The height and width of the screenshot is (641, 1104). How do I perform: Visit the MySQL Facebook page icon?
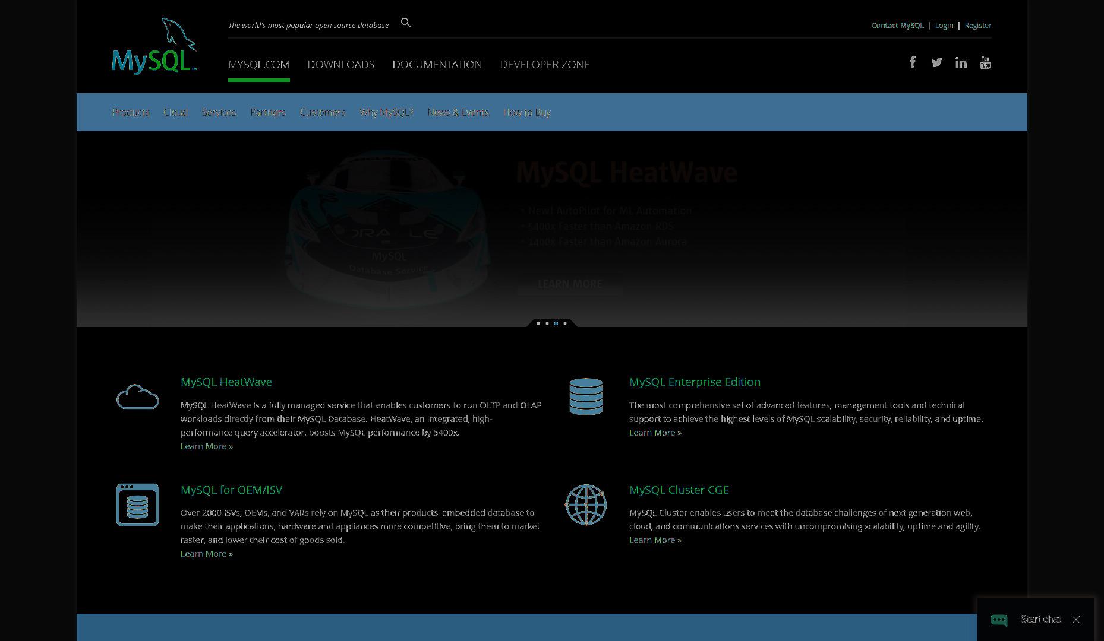pyautogui.click(x=913, y=62)
